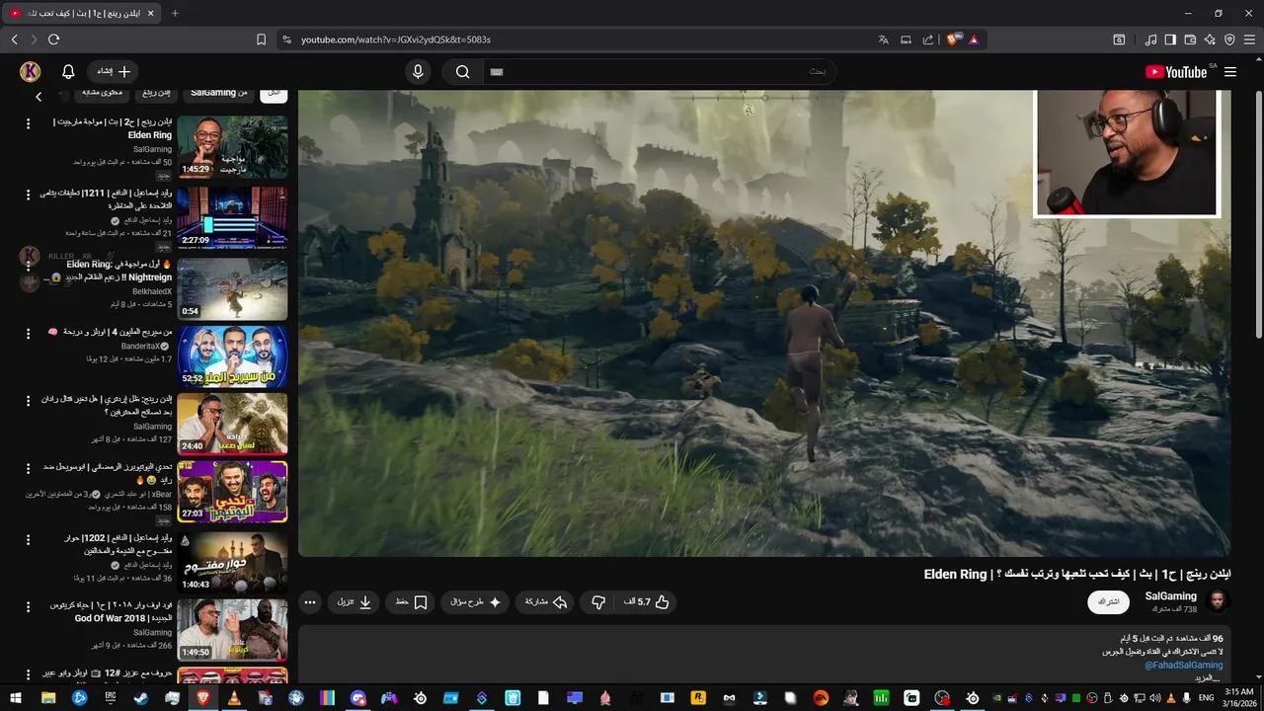Open options menu for وليد إسماعيل 1211 video
The width and height of the screenshot is (1264, 711).
coord(28,195)
